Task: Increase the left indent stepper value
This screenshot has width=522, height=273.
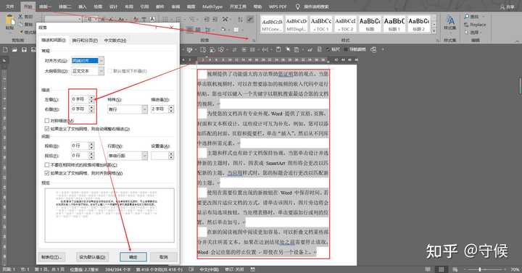Action: (91, 97)
